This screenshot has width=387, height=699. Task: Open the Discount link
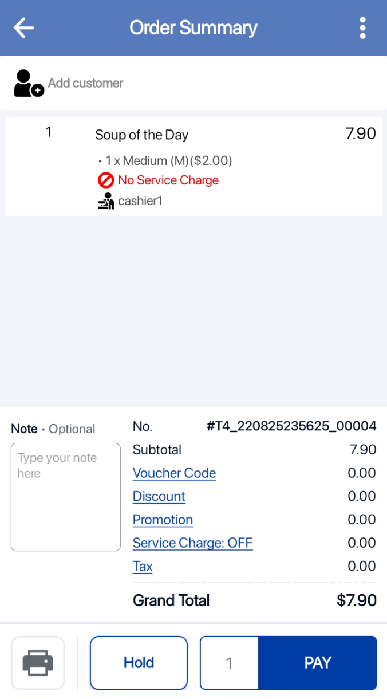point(159,497)
